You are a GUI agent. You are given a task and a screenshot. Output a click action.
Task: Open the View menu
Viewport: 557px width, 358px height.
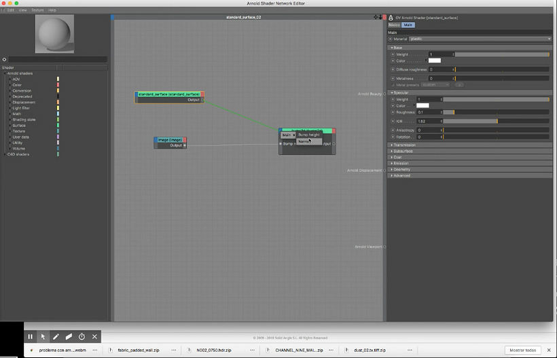(22, 10)
